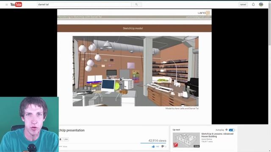Open the notifications bell

253,5
